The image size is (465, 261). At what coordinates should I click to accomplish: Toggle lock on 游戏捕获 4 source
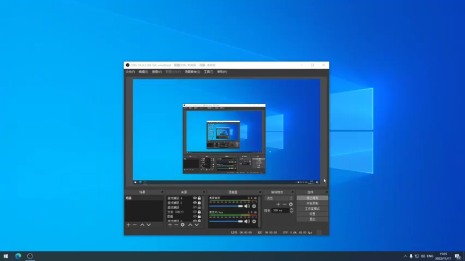coord(199,198)
